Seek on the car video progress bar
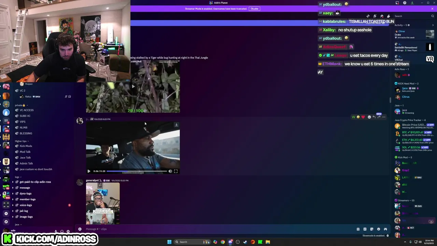This screenshot has height=246, width=437. point(137,171)
